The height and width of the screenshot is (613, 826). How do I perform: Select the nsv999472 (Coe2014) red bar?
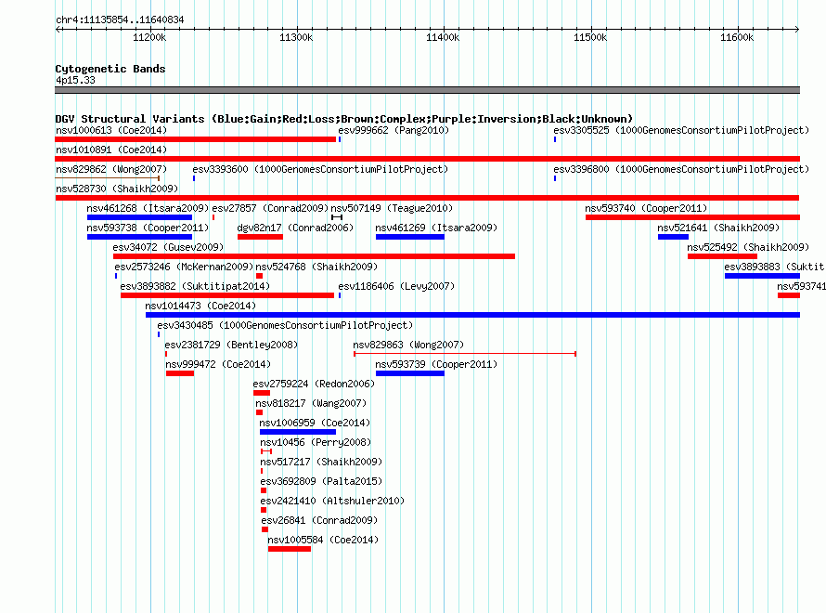point(180,373)
